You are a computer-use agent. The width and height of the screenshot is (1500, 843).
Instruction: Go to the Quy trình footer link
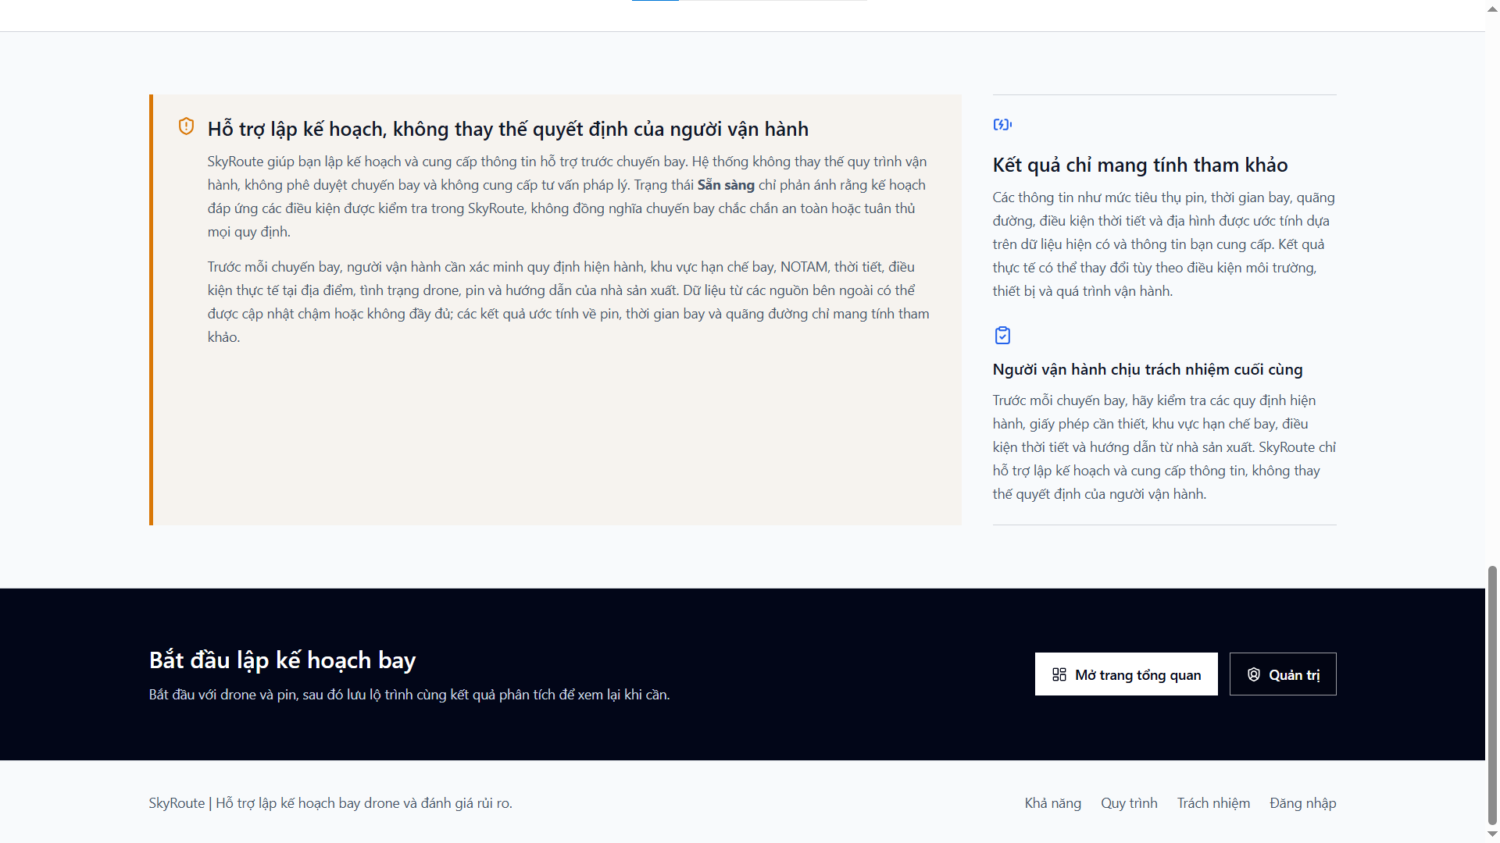pyautogui.click(x=1129, y=803)
